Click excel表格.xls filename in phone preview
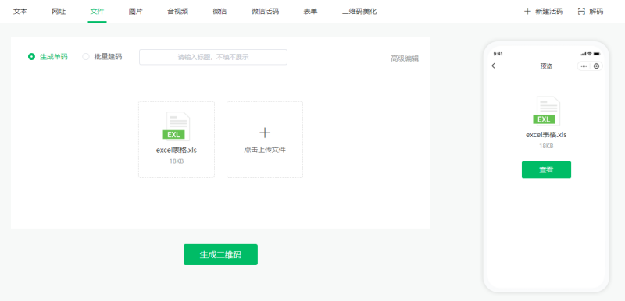 (x=546, y=135)
